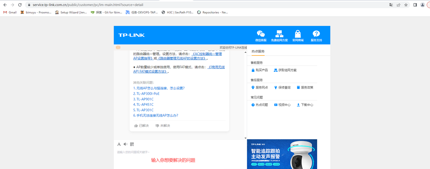430x169 pixels.
Task: Switch to the 热点服务 tab
Action: [x=258, y=51]
